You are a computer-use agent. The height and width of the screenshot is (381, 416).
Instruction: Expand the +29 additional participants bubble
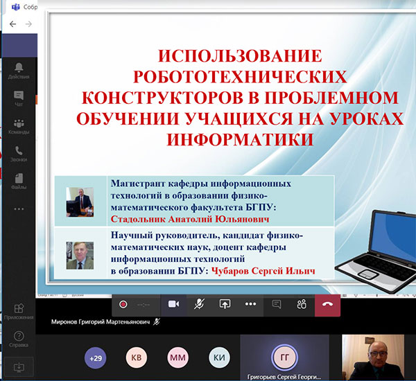pos(94,357)
